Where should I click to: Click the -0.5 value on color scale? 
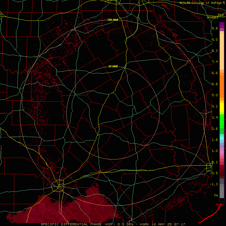point(214,173)
